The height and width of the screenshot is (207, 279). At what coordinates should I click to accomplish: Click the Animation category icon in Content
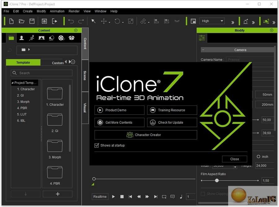tap(32, 38)
